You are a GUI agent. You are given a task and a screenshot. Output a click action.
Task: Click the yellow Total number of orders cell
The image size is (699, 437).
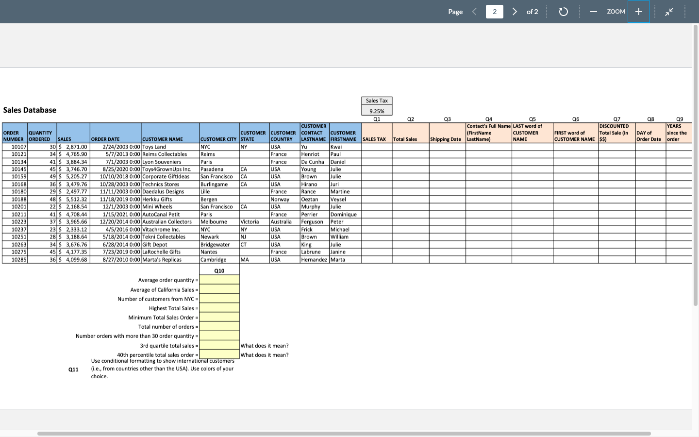(219, 327)
